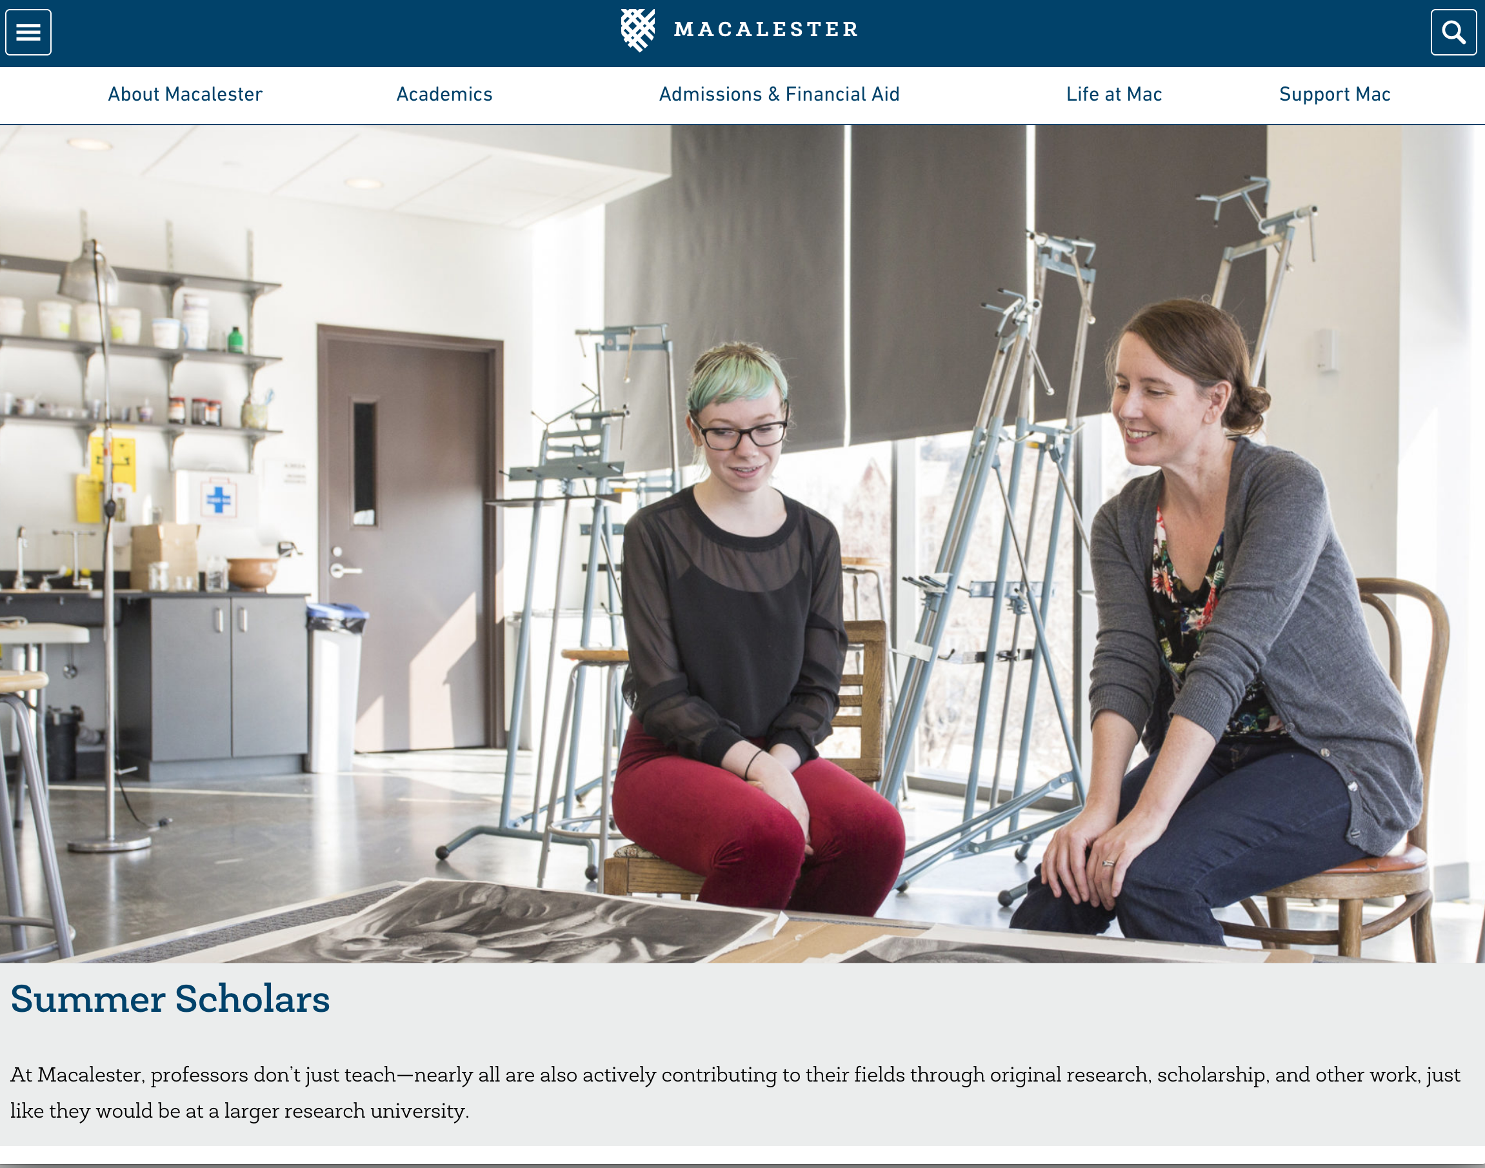Select the Life at Mac nav item
Screen dimensions: 1485x1168
1115,94
